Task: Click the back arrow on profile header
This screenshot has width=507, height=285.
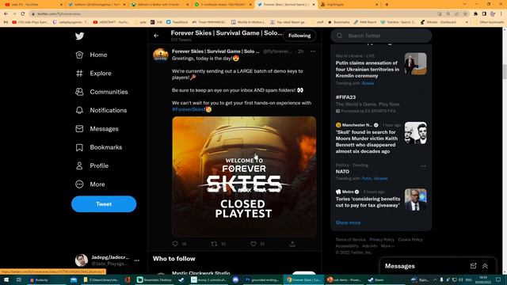Action: (x=156, y=36)
